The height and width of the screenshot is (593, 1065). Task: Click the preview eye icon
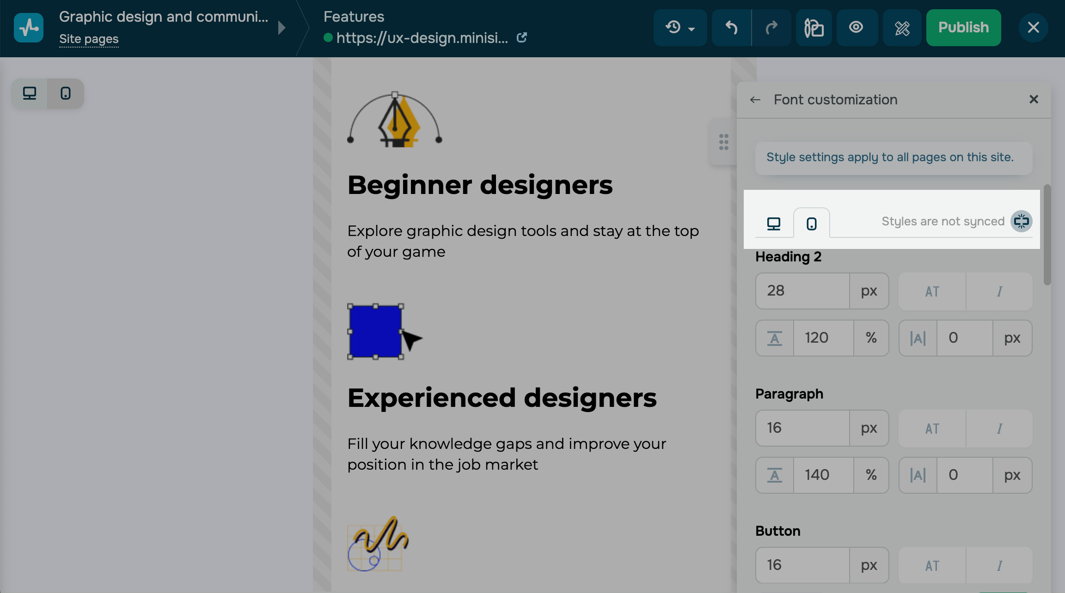[x=856, y=28]
